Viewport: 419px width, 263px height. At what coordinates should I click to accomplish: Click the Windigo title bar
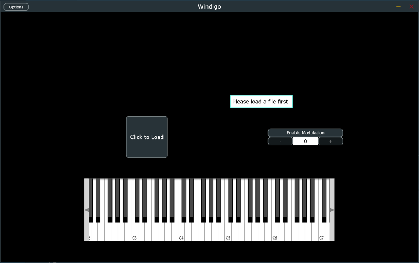[x=209, y=6]
